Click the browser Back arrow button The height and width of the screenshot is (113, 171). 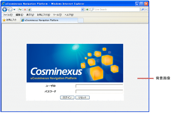[x=5, y=10]
